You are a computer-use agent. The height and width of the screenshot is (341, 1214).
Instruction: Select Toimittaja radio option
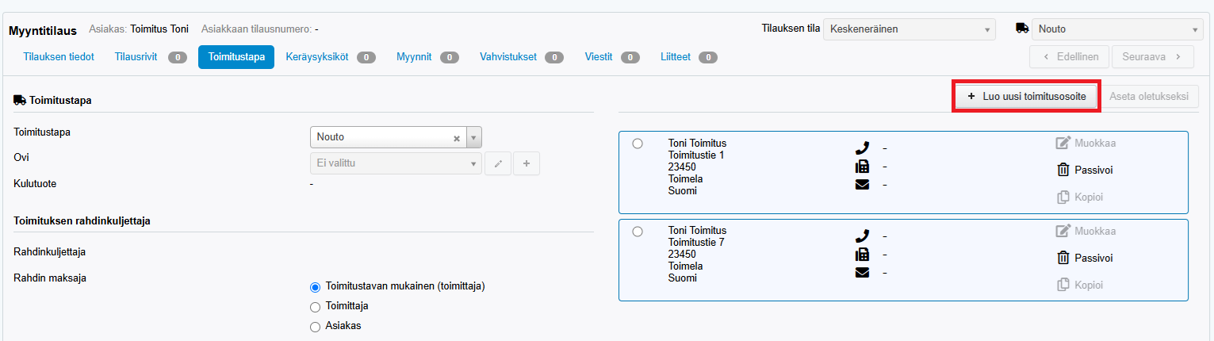click(x=316, y=306)
